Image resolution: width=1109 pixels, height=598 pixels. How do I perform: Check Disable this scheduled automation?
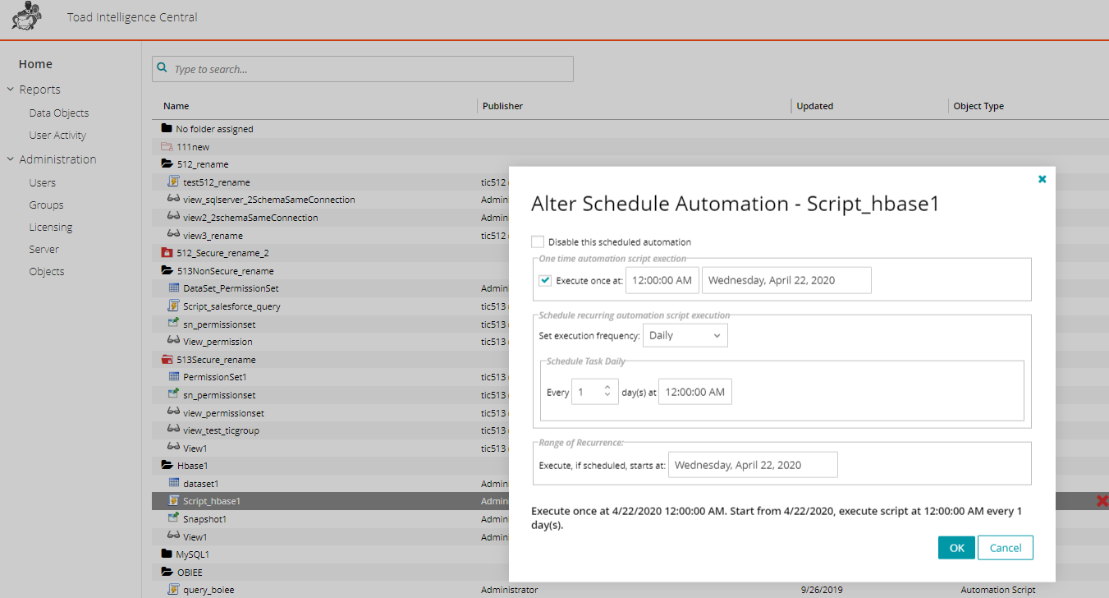tap(538, 242)
